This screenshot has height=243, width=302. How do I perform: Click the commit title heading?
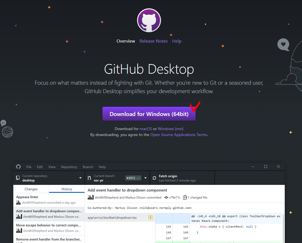(127, 190)
